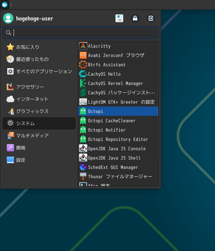Click the Whisker menu button in panel
The image size is (215, 251).
4,4
